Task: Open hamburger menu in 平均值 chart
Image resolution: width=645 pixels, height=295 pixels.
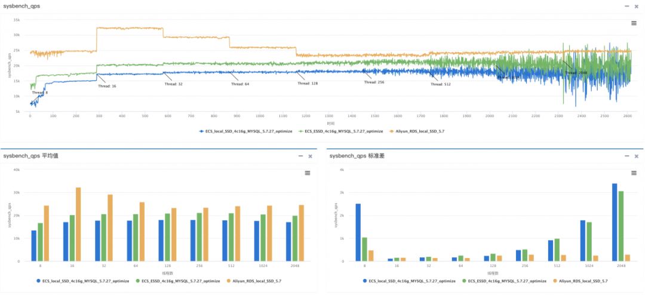Action: pyautogui.click(x=307, y=173)
